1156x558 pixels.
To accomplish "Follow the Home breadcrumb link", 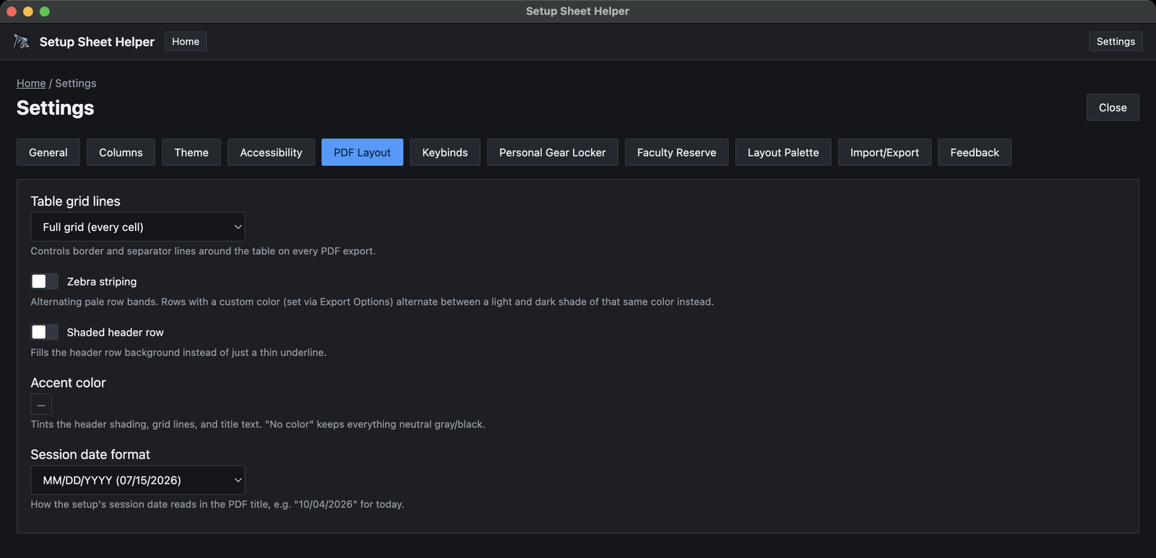I will point(31,83).
